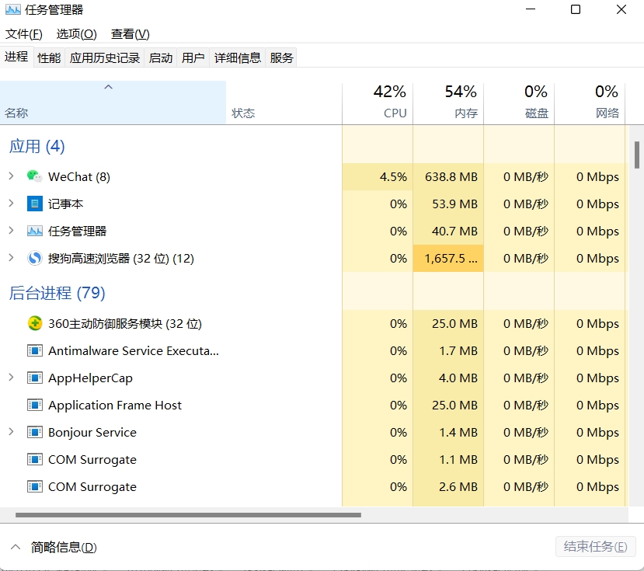
Task: Select 记事本's 53.9 MB memory value
Action: tap(454, 204)
